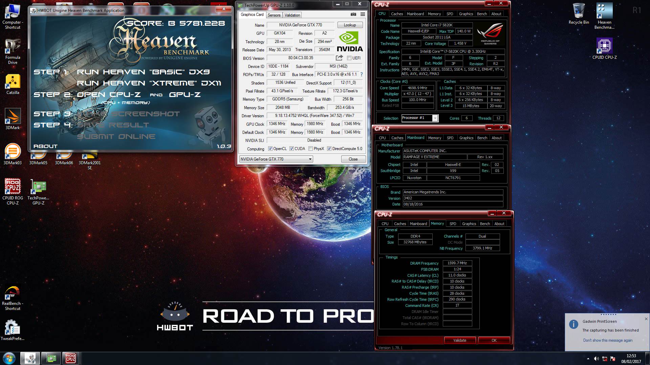Launch CPUID ROG CPU-Z desktop icon
The image size is (650, 365).
(13, 192)
